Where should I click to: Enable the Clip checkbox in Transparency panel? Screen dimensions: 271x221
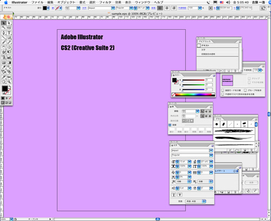[249, 79]
